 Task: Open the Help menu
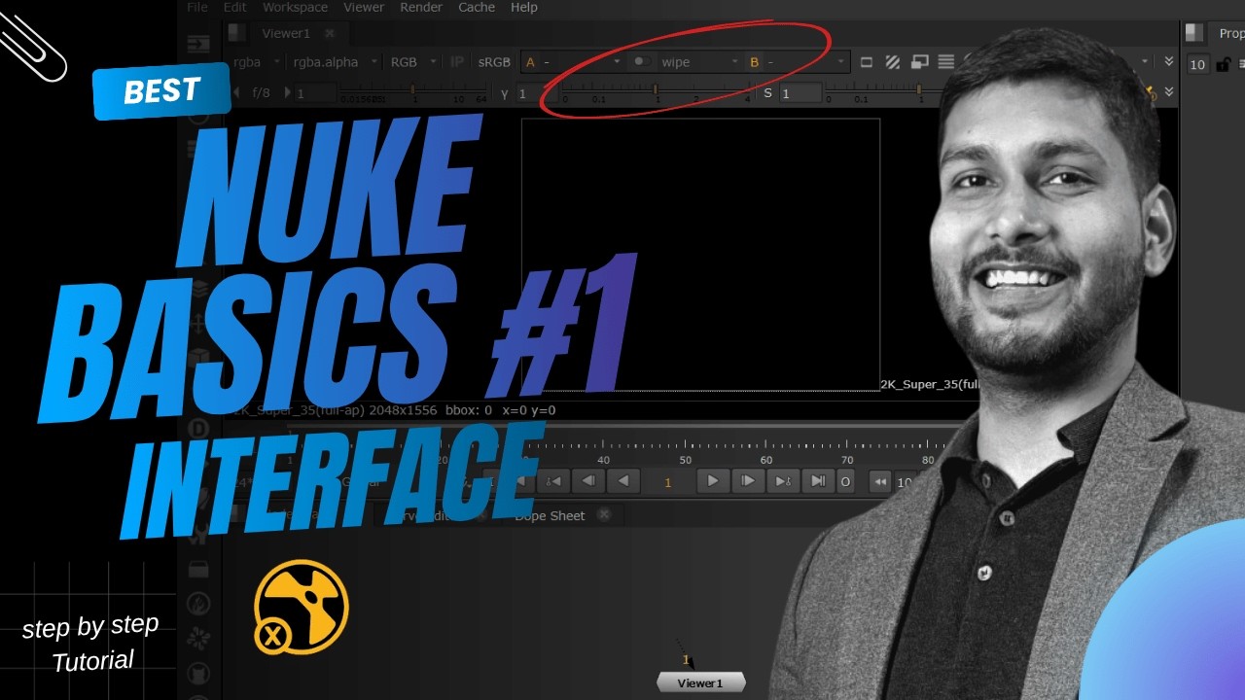[x=524, y=7]
